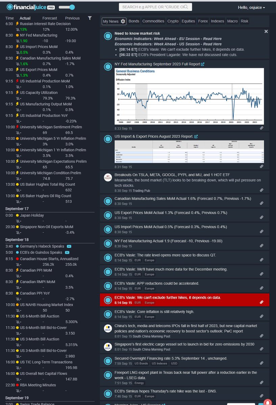Open the import export prices table image
The image size is (276, 405).
point(189,152)
